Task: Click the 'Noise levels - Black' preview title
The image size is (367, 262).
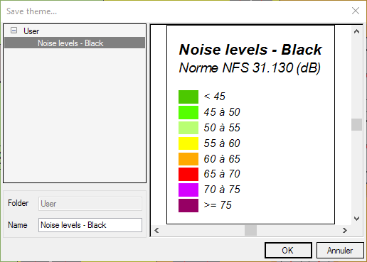Action: pos(250,50)
